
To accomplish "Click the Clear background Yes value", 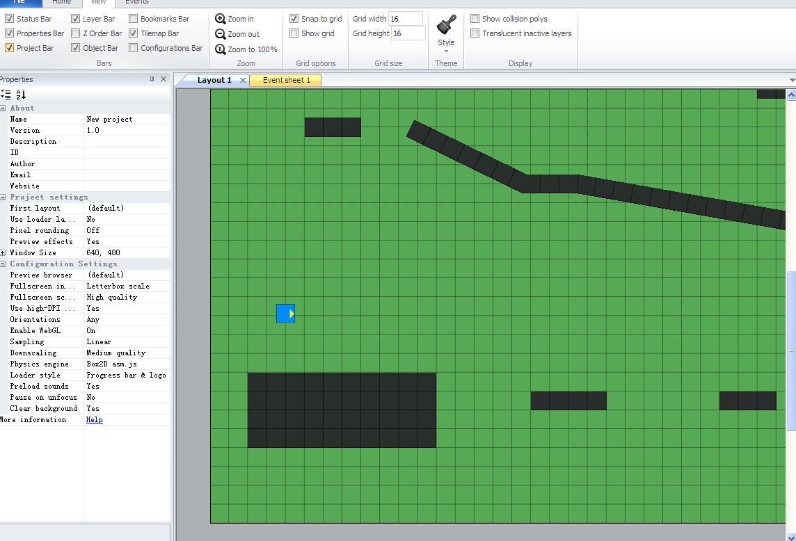I will [127, 409].
